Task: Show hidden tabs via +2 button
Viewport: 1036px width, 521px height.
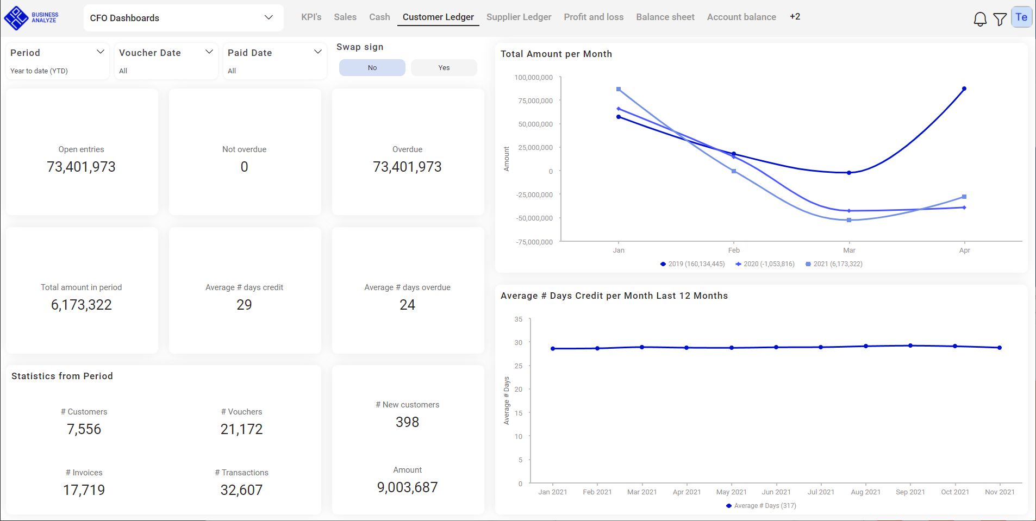Action: pos(795,17)
